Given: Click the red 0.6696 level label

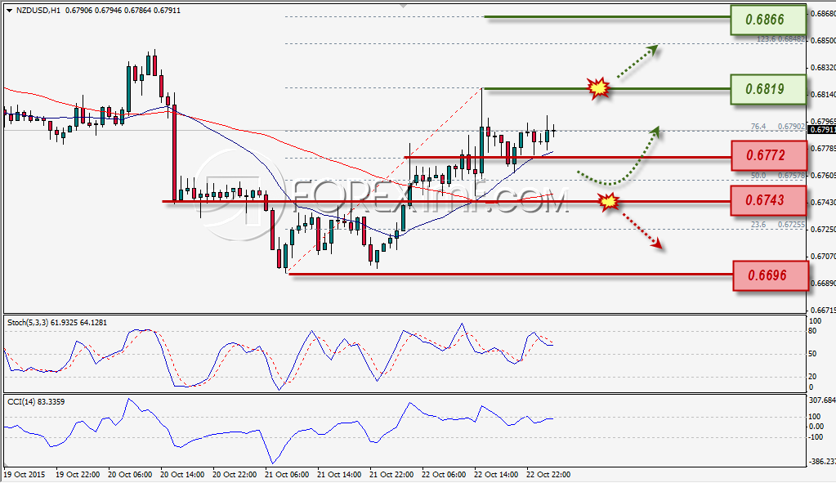Looking at the screenshot, I should click(771, 275).
